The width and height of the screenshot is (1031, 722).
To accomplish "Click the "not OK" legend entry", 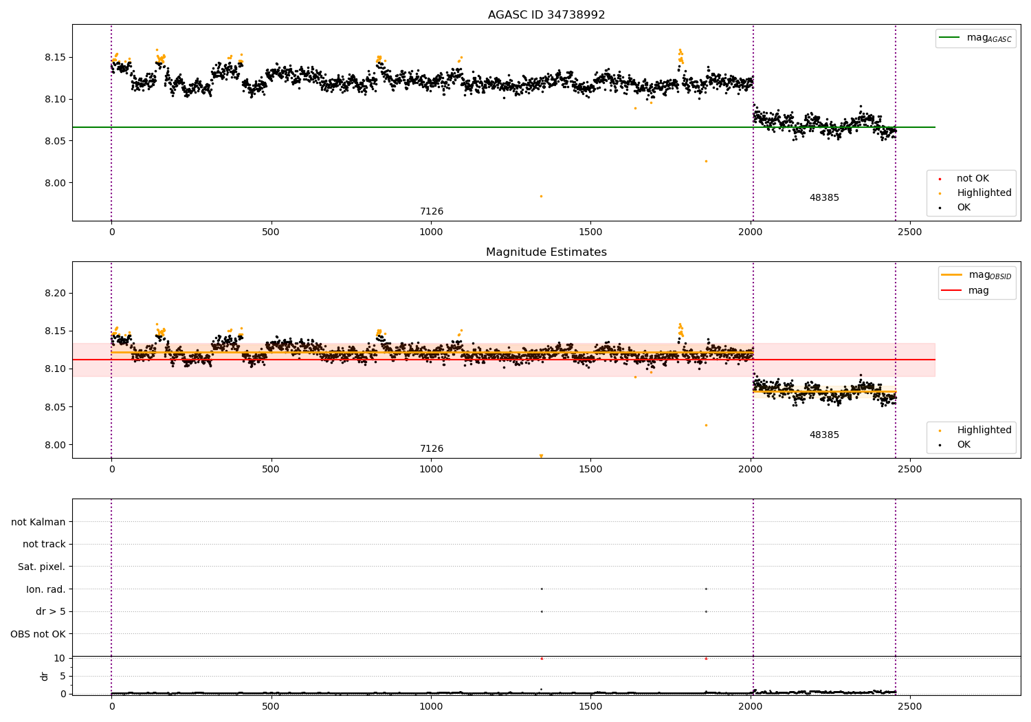I will tap(973, 178).
